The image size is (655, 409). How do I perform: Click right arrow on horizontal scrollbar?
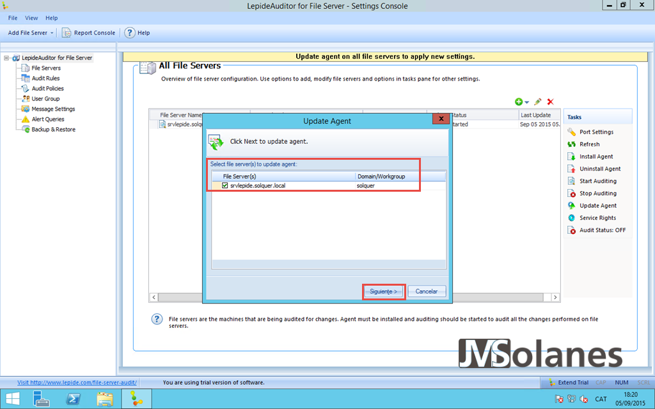555,297
